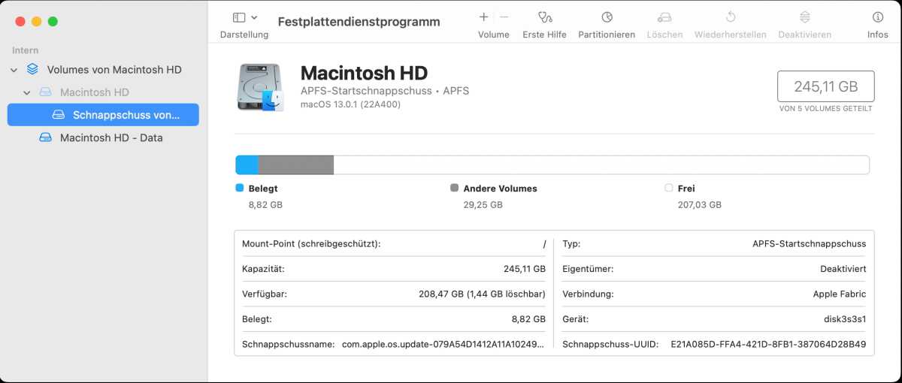Open the Darstellung dropdown chevron
Viewport: 902px width, 383px height.
(x=255, y=17)
